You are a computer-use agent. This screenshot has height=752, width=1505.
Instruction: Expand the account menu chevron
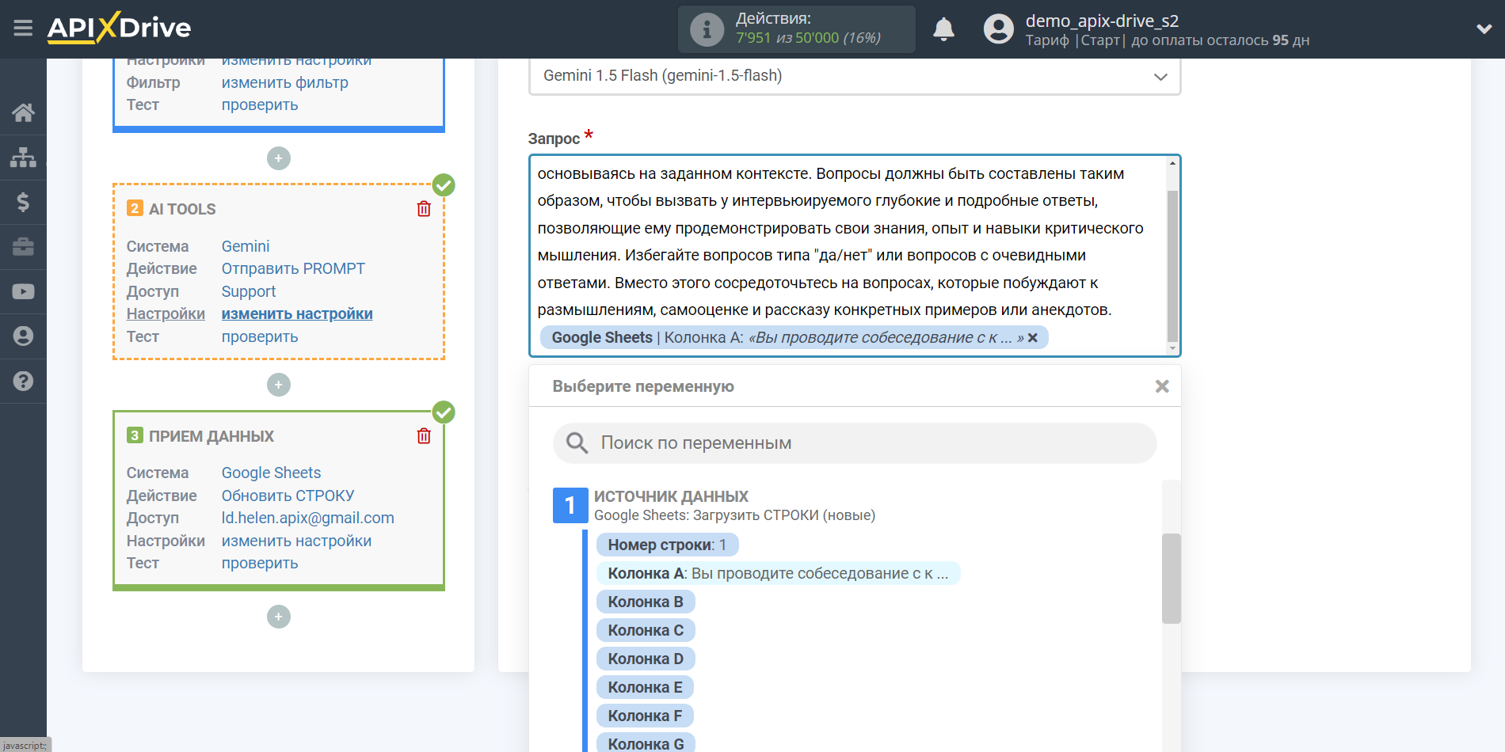tap(1484, 29)
